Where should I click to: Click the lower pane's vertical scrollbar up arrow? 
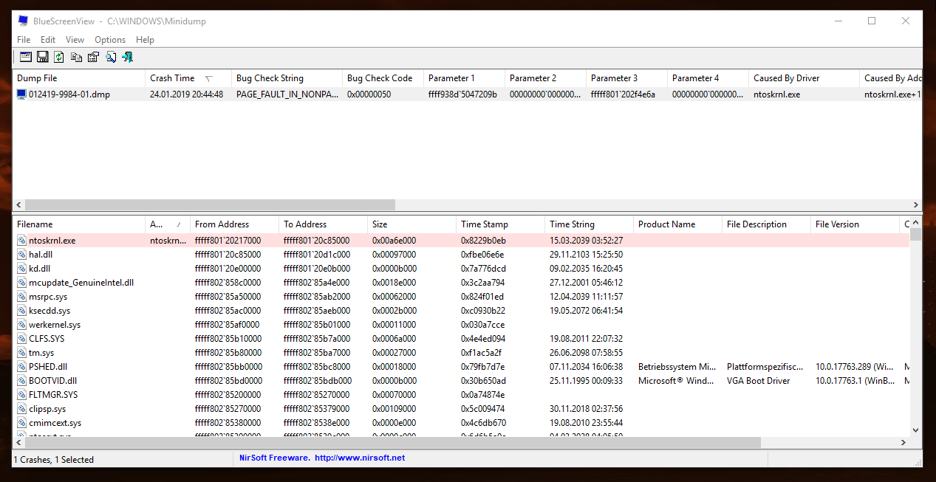point(916,224)
